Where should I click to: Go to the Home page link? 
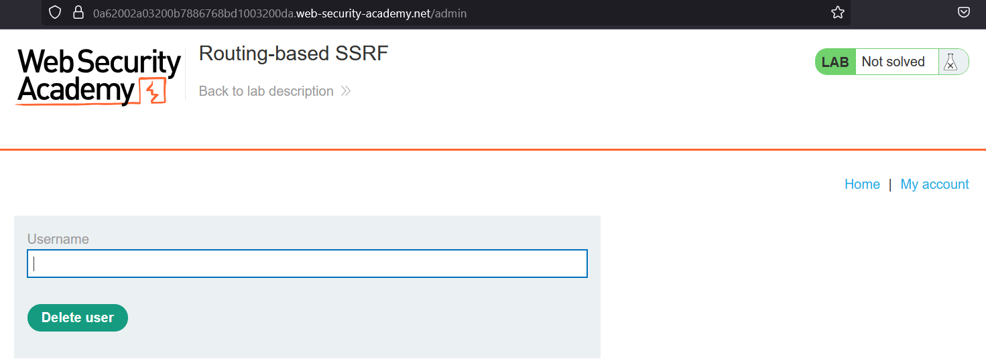tap(862, 184)
